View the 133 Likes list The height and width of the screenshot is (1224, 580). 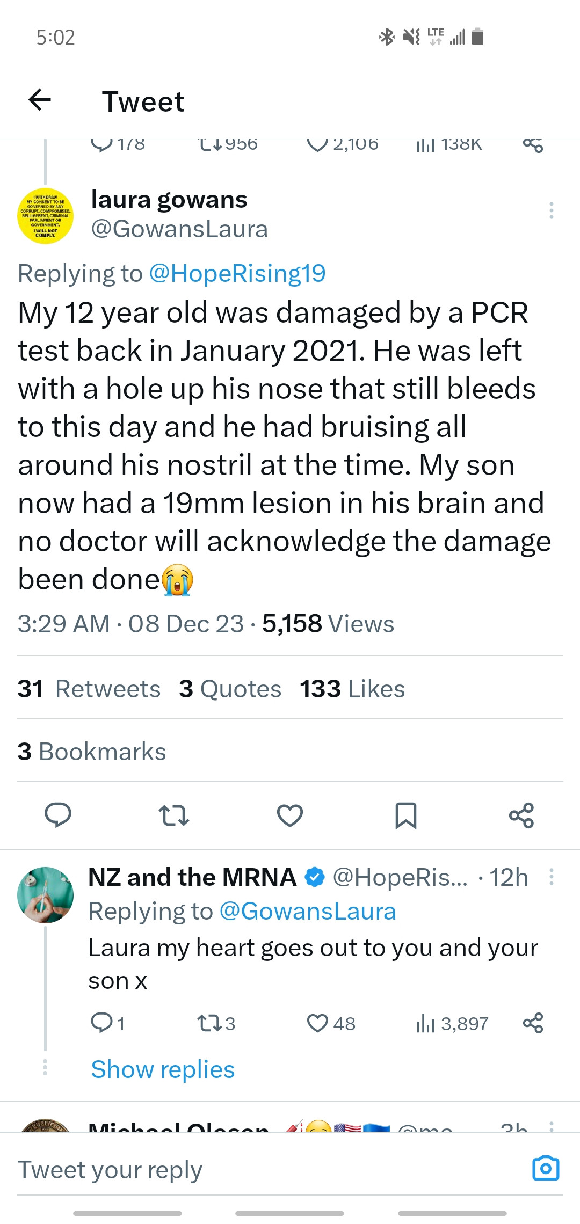[352, 689]
